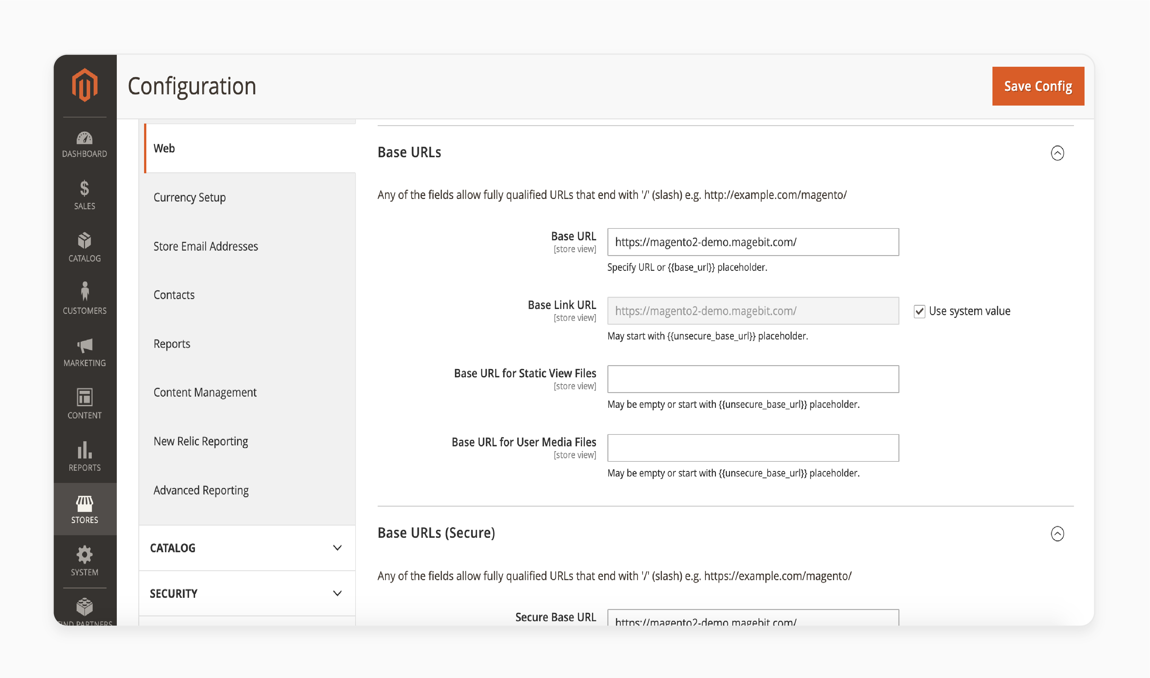Click the Secure Base URL label
This screenshot has height=678, width=1150.
(555, 617)
